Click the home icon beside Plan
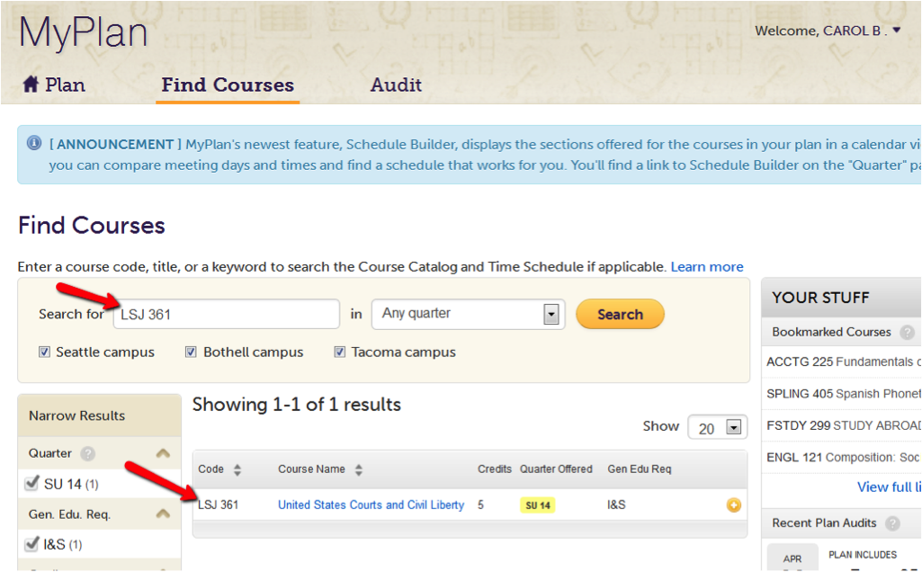 31,84
